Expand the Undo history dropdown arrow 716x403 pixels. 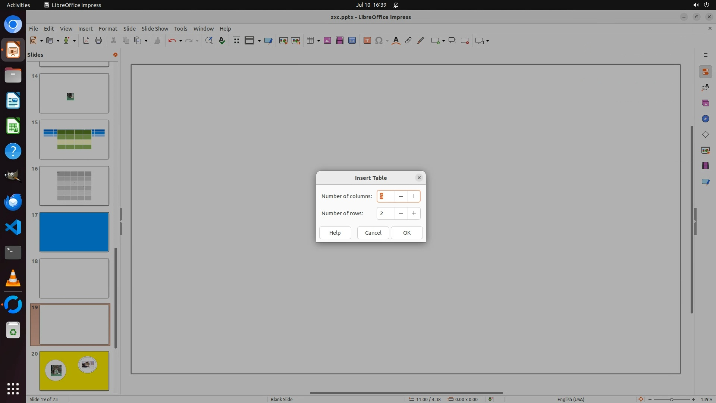pos(180,41)
